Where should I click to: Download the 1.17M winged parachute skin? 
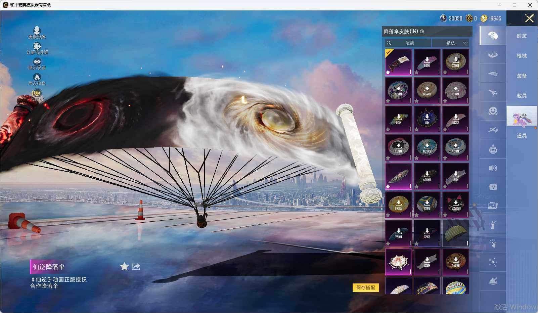tap(399, 119)
